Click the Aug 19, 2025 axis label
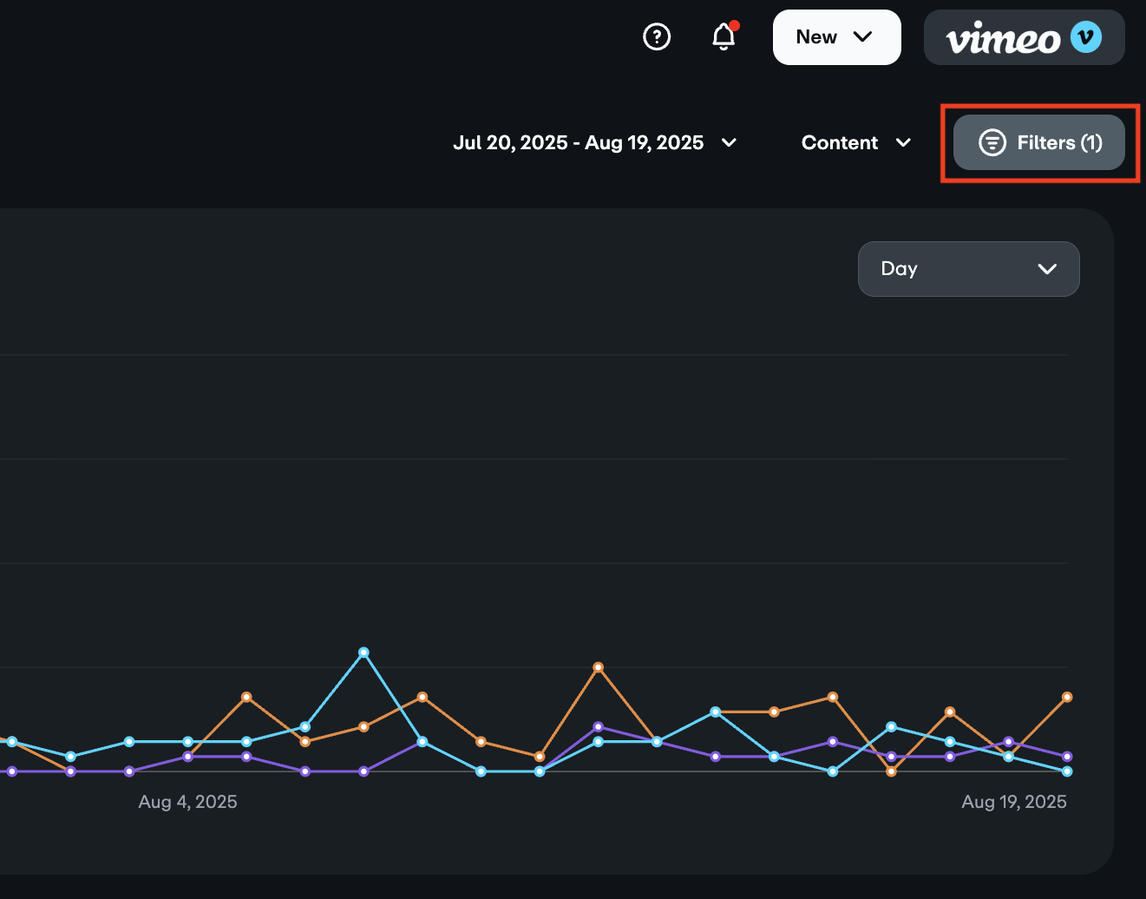The width and height of the screenshot is (1146, 899). coord(1013,802)
